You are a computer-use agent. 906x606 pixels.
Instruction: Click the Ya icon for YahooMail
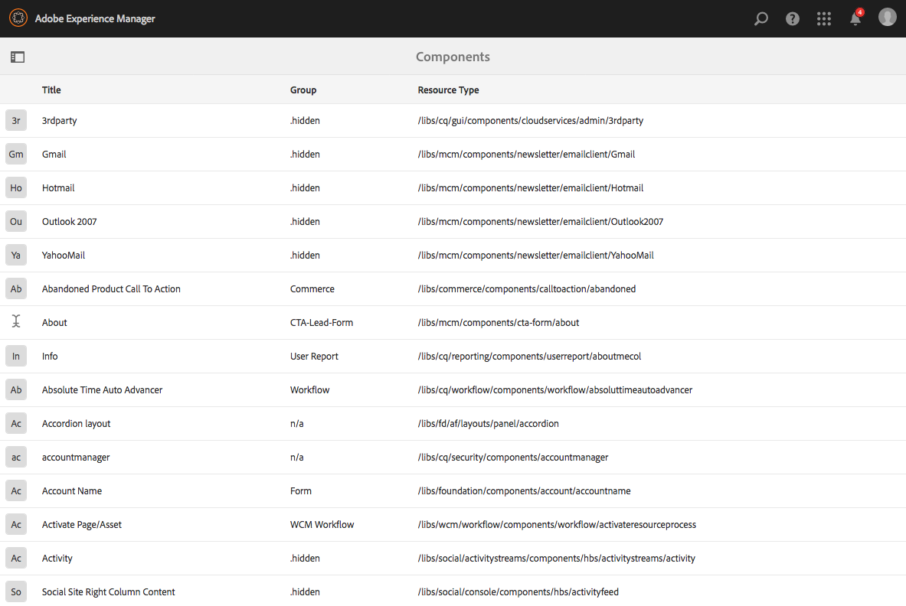click(16, 255)
